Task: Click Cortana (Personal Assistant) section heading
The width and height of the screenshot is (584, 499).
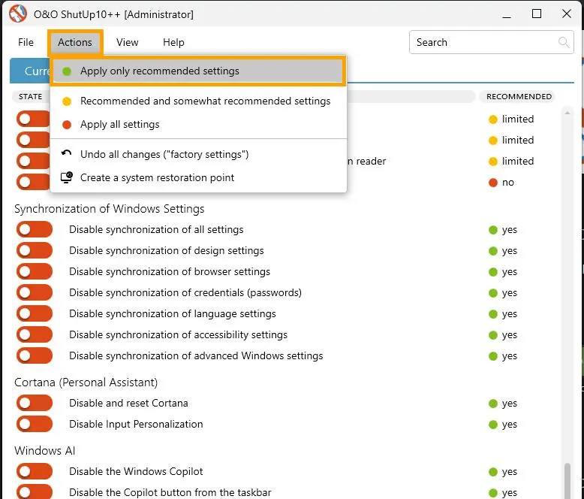Action: coord(86,383)
